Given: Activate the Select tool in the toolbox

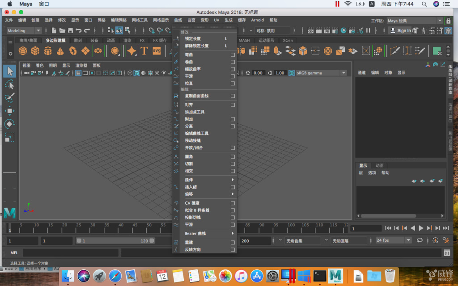Looking at the screenshot, I should click(10, 71).
